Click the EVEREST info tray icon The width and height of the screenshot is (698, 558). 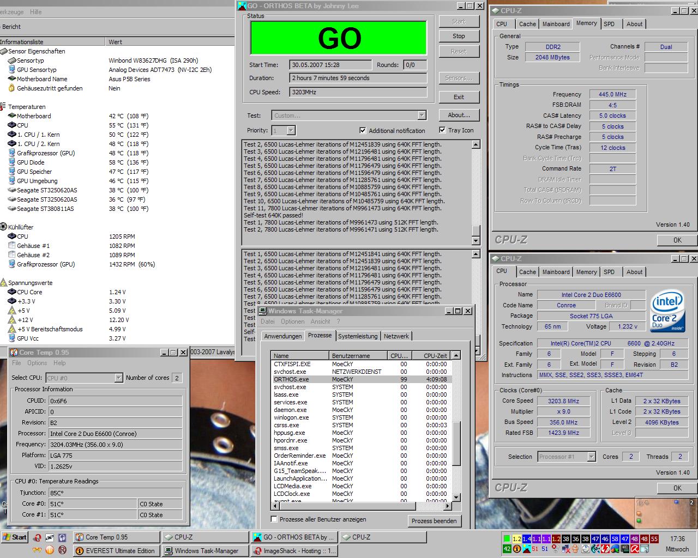516,549
